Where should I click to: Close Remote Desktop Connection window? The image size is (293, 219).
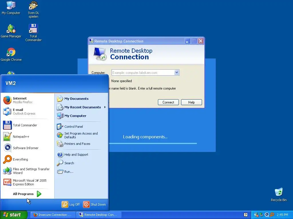coord(201,41)
